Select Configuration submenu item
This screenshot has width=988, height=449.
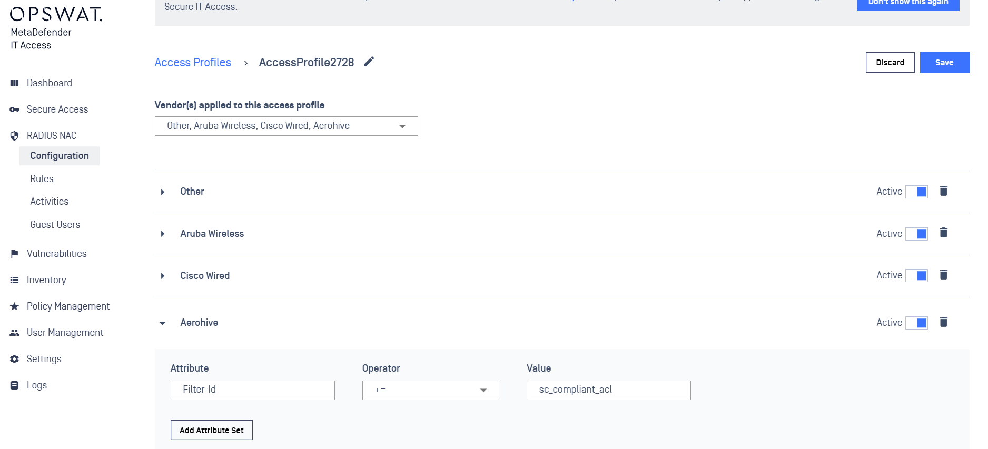click(60, 156)
